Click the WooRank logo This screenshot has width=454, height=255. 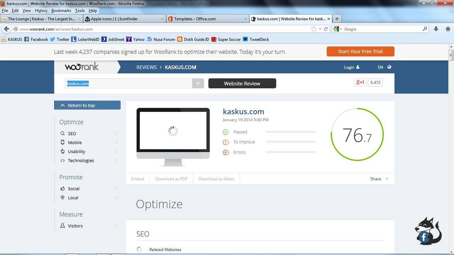click(82, 67)
